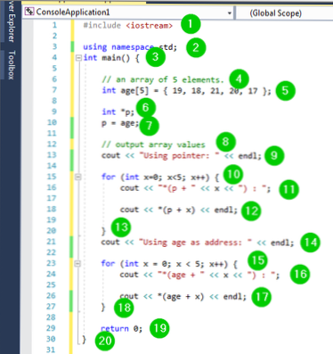This screenshot has width=333, height=354.
Task: Click the closing brace on line 27
Action: click(x=103, y=307)
